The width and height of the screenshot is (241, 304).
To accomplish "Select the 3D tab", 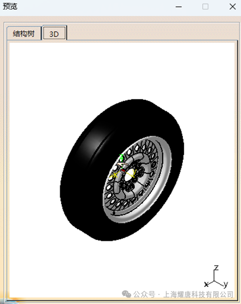I will [54, 33].
